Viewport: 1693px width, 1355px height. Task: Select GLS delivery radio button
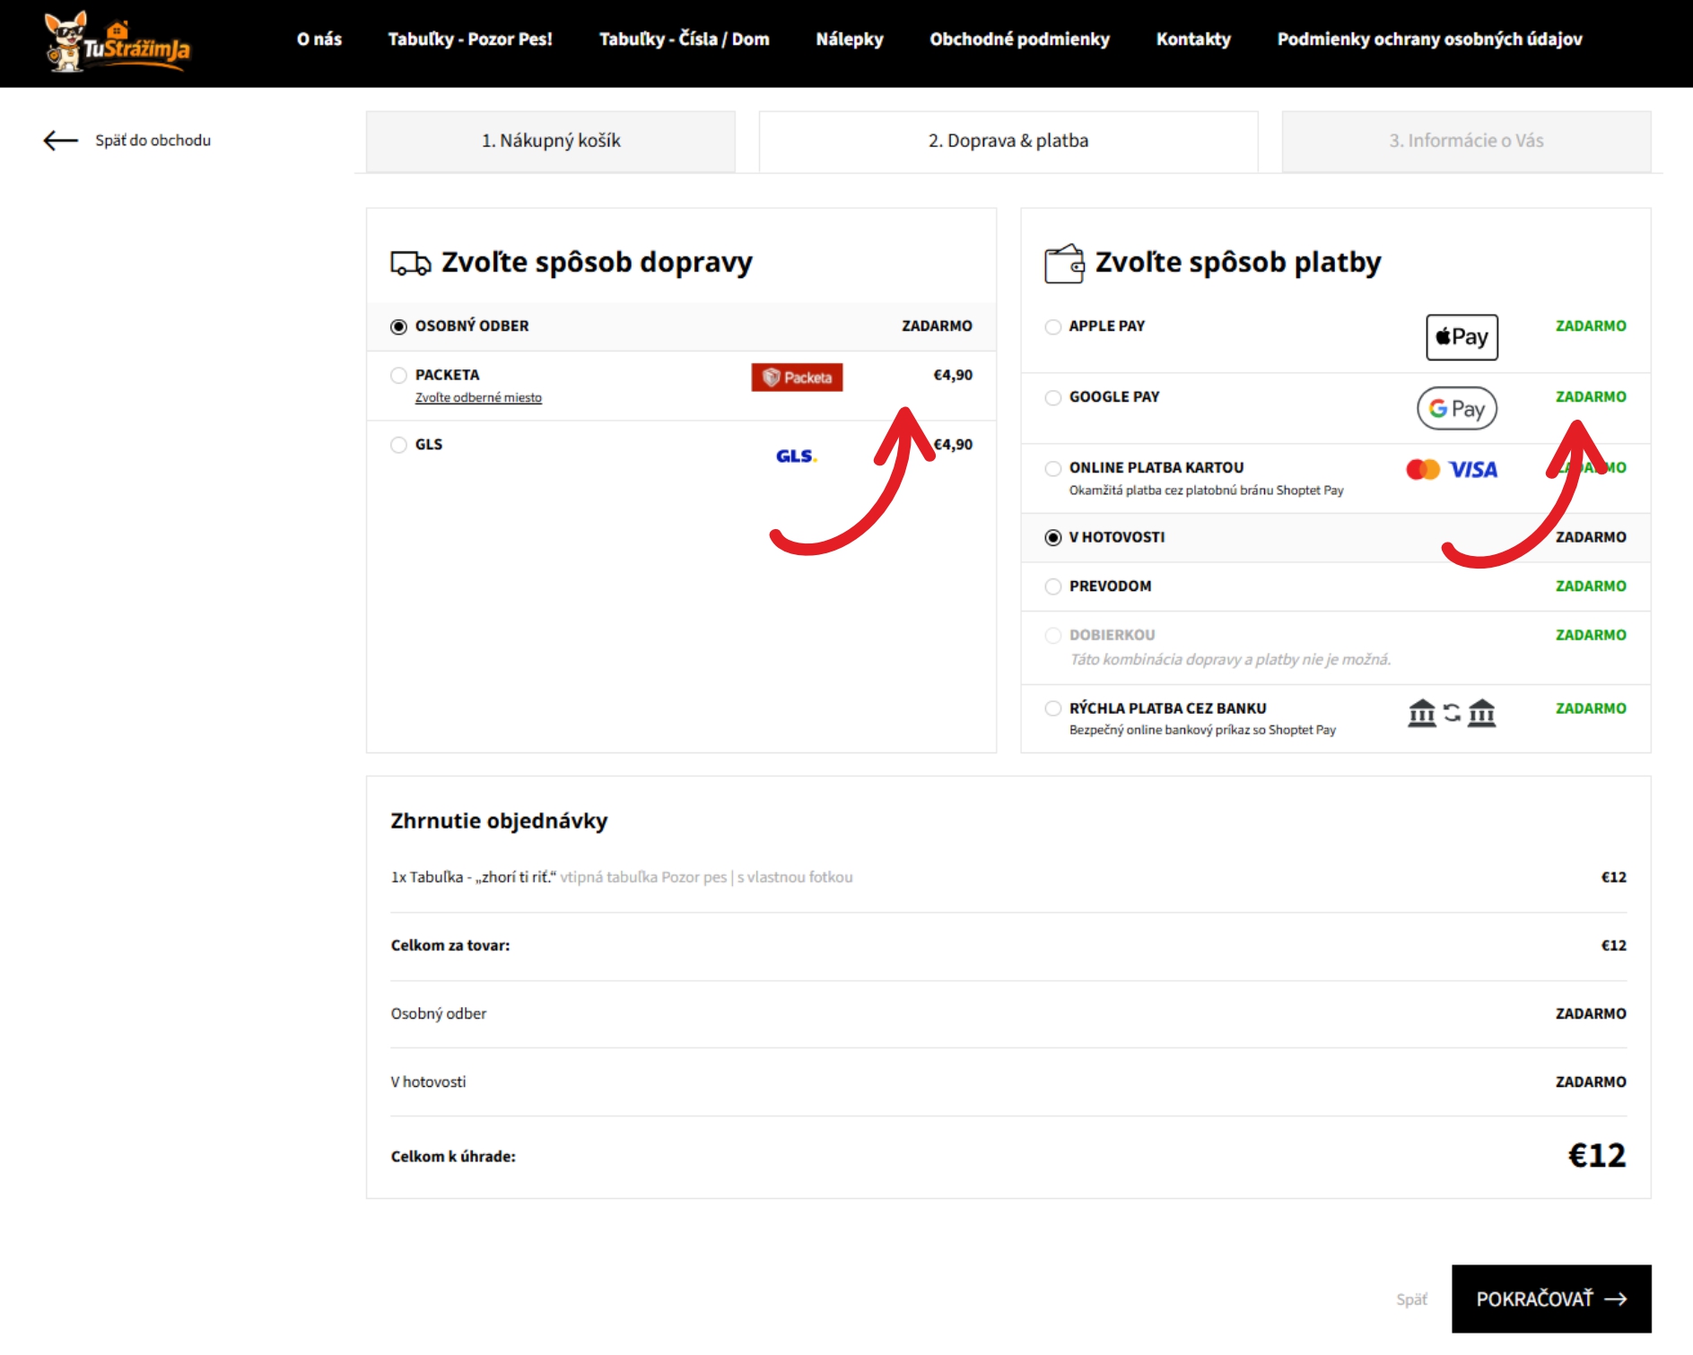[398, 445]
